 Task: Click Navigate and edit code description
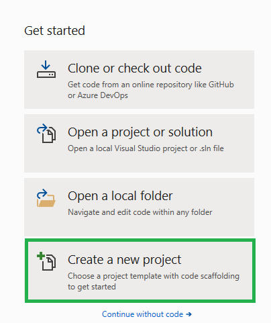pyautogui.click(x=140, y=212)
